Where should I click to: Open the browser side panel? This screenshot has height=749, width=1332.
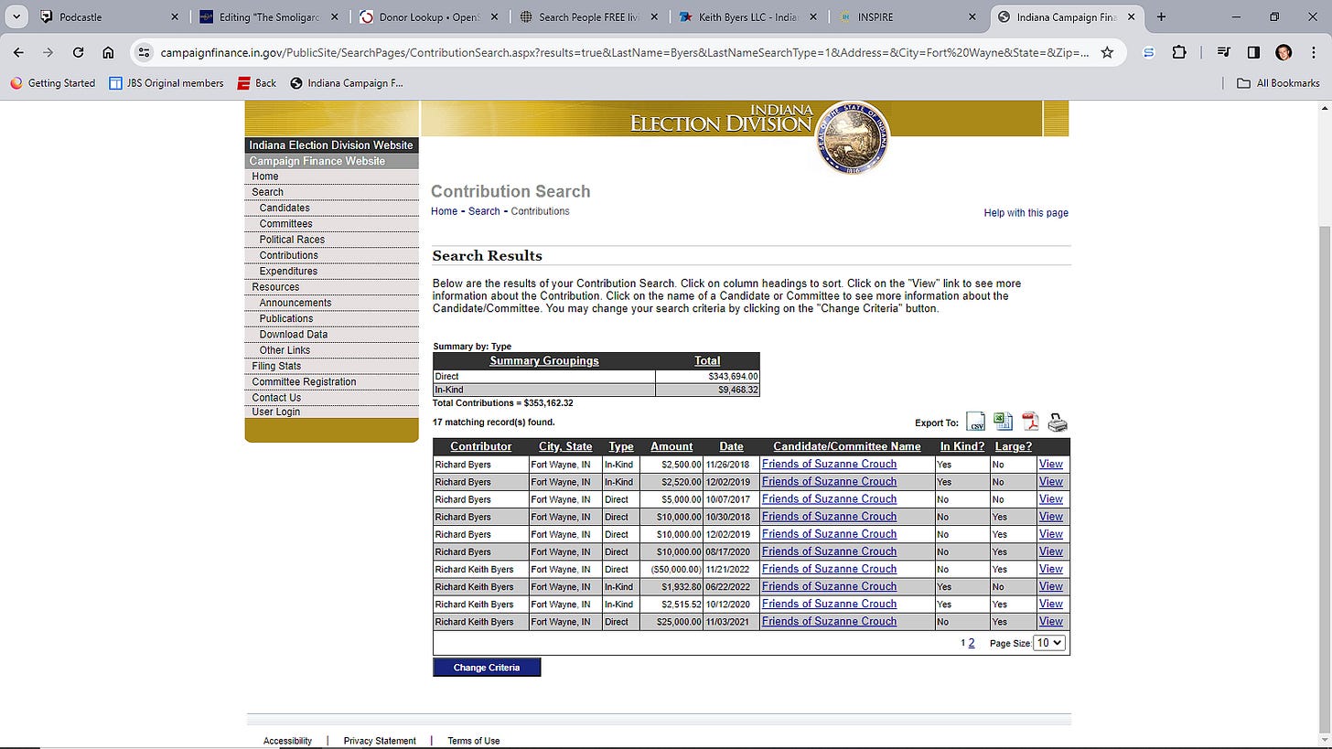pyautogui.click(x=1253, y=52)
